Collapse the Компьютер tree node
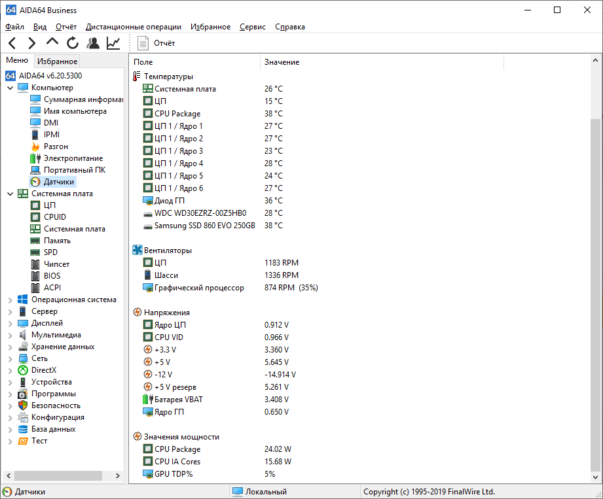 coord(10,88)
